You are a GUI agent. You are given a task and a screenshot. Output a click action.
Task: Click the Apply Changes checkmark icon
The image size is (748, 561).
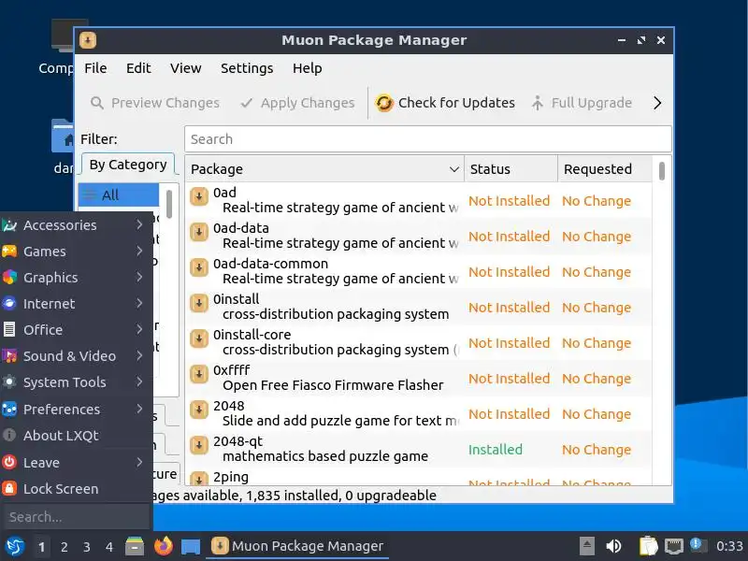pyautogui.click(x=247, y=103)
